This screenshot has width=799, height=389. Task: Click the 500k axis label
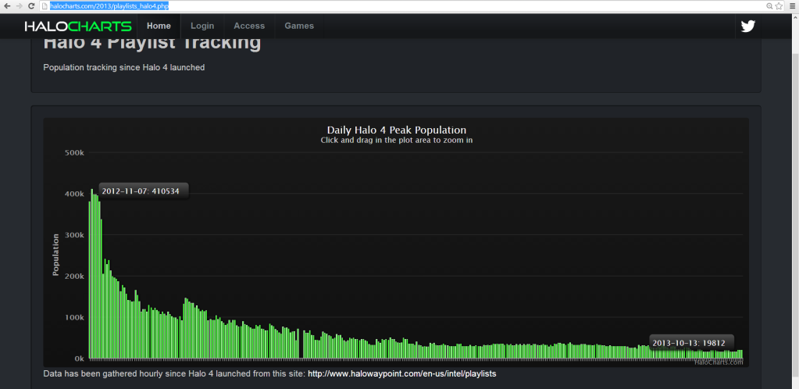pyautogui.click(x=74, y=152)
